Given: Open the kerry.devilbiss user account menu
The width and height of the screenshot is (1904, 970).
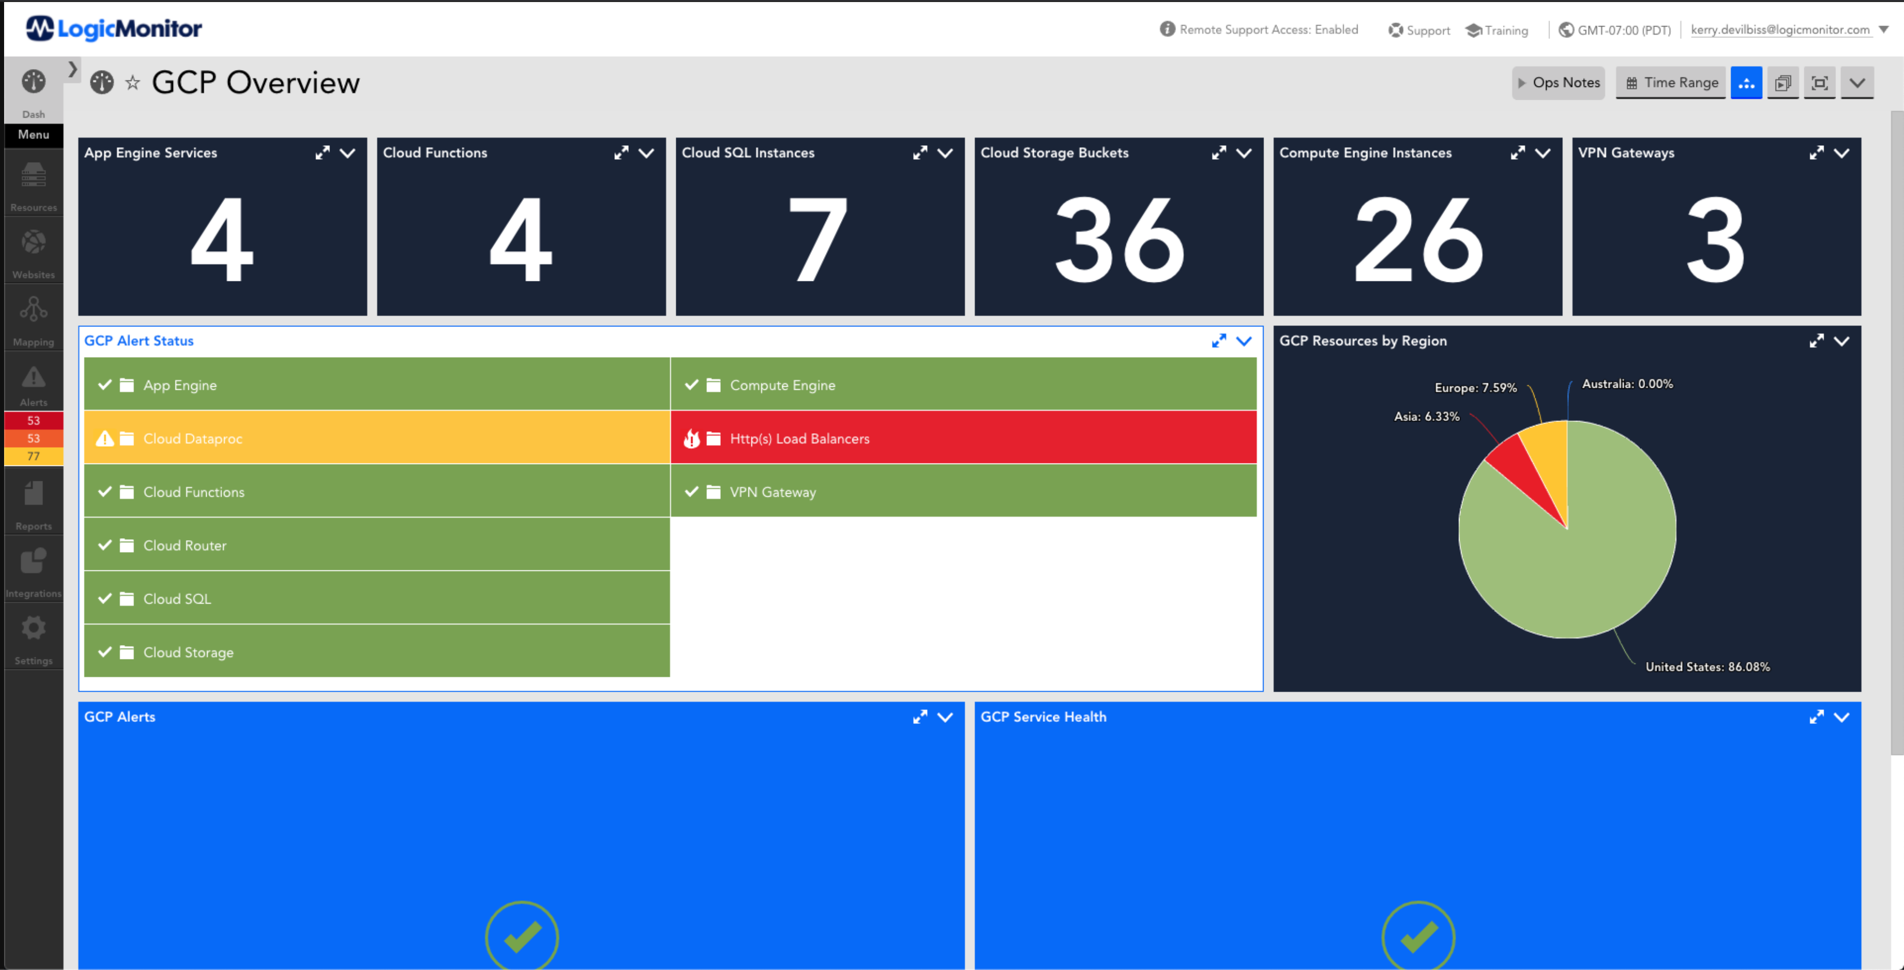Looking at the screenshot, I should coord(1789,30).
